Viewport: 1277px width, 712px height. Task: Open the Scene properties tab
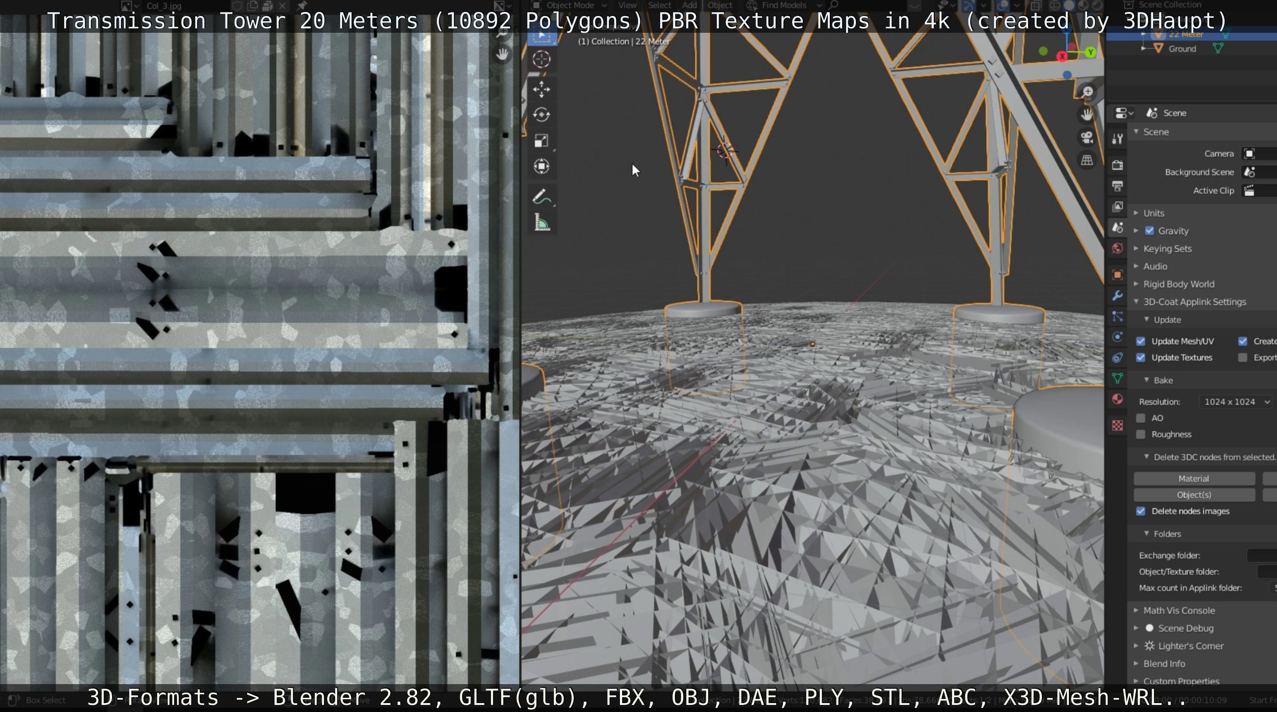1118,228
